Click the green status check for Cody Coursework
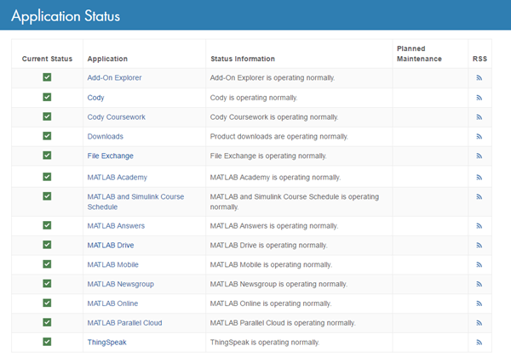The width and height of the screenshot is (511, 357). tap(47, 116)
